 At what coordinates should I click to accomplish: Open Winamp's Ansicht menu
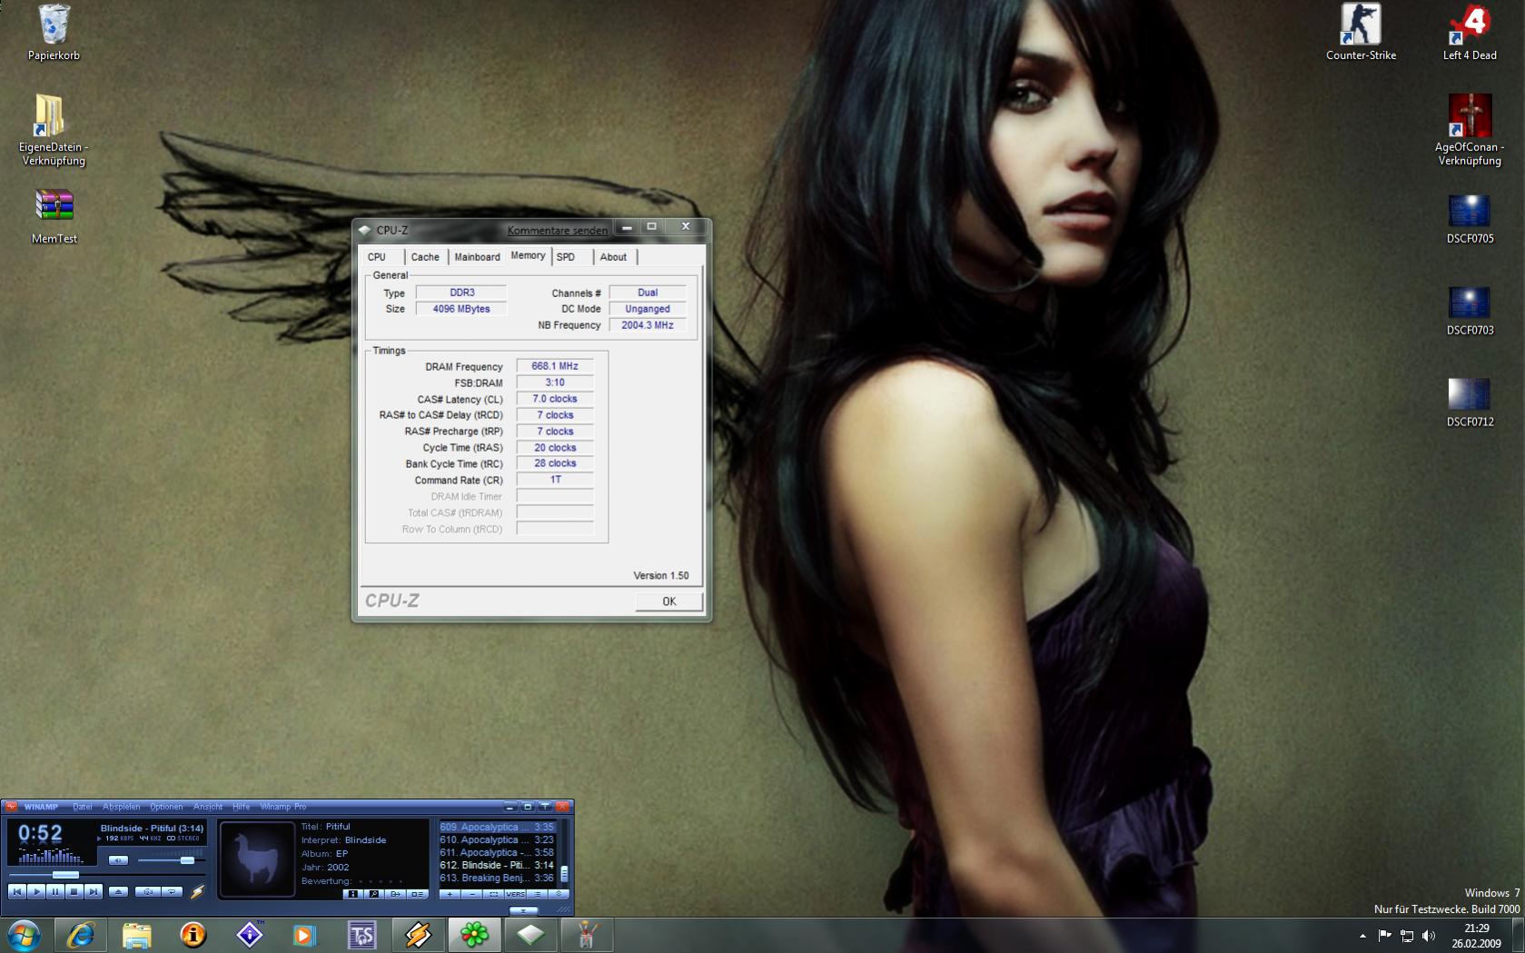208,807
